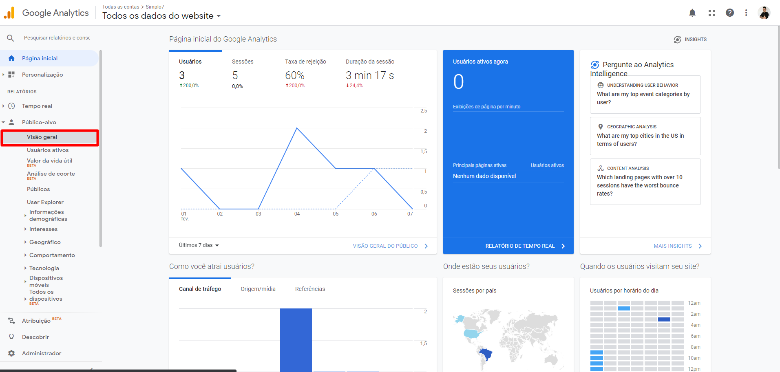Click the search magnifier icon
This screenshot has height=372, width=780.
click(x=11, y=38)
